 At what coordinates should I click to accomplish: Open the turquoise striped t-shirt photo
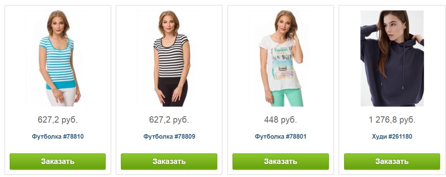pyautogui.click(x=58, y=58)
